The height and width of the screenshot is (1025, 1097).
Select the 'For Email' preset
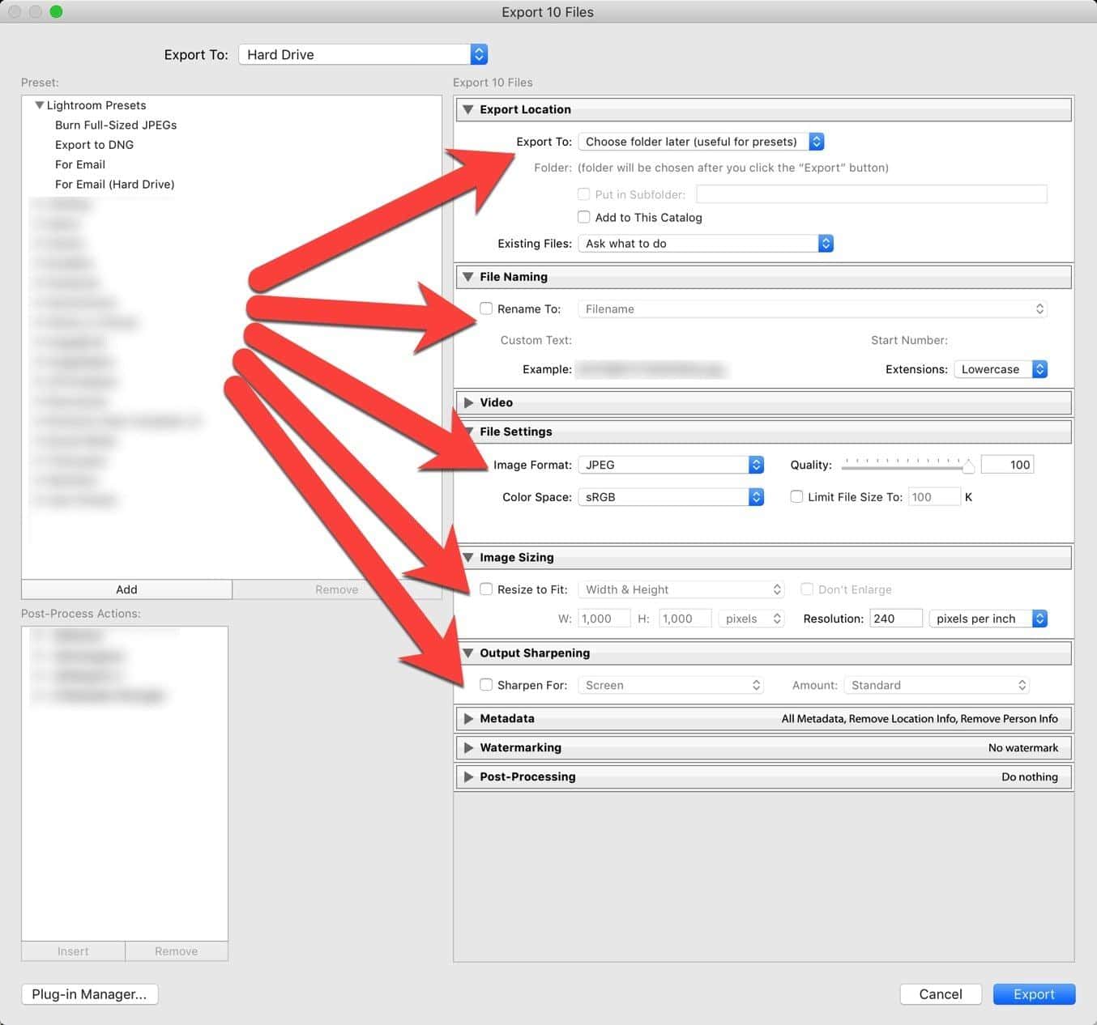click(80, 164)
